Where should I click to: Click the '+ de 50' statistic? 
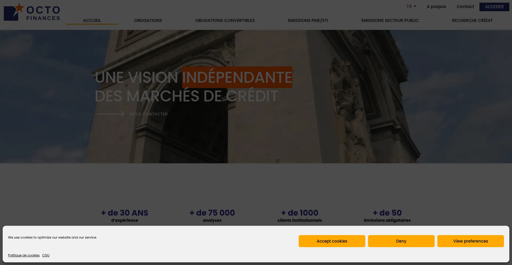(387, 213)
